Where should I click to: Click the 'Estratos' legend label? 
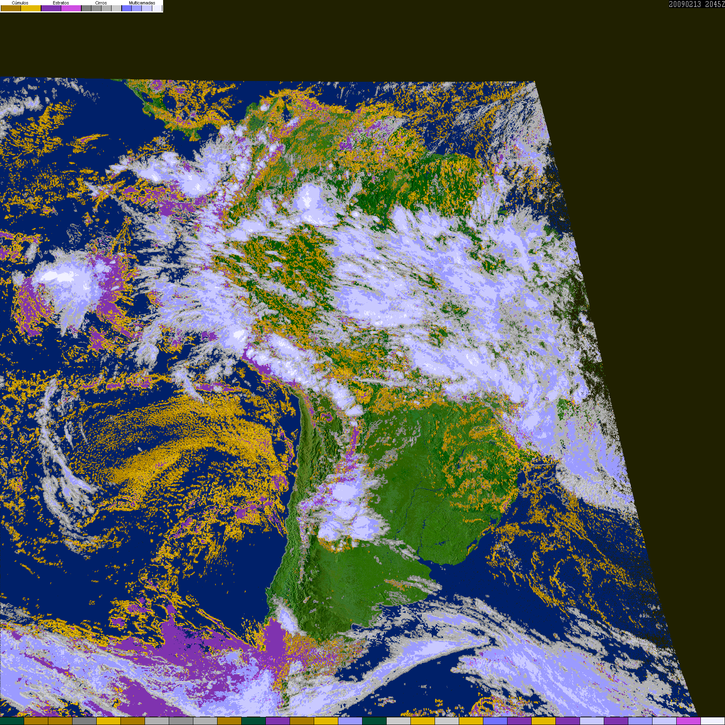[x=61, y=3]
